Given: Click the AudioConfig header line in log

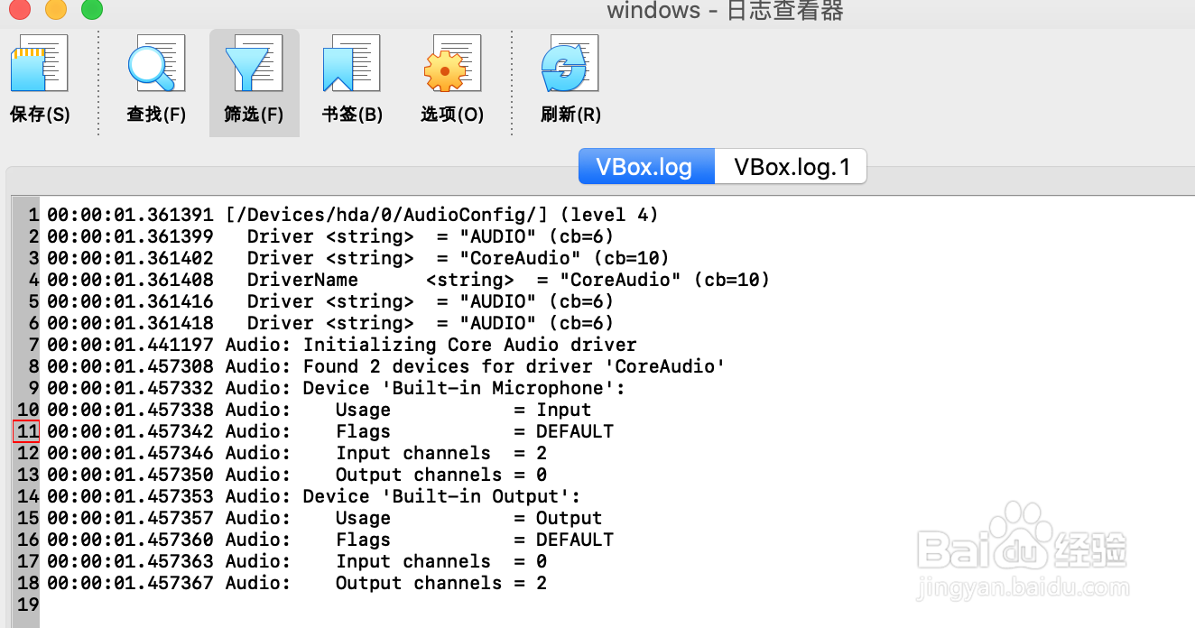Looking at the screenshot, I should point(353,215).
